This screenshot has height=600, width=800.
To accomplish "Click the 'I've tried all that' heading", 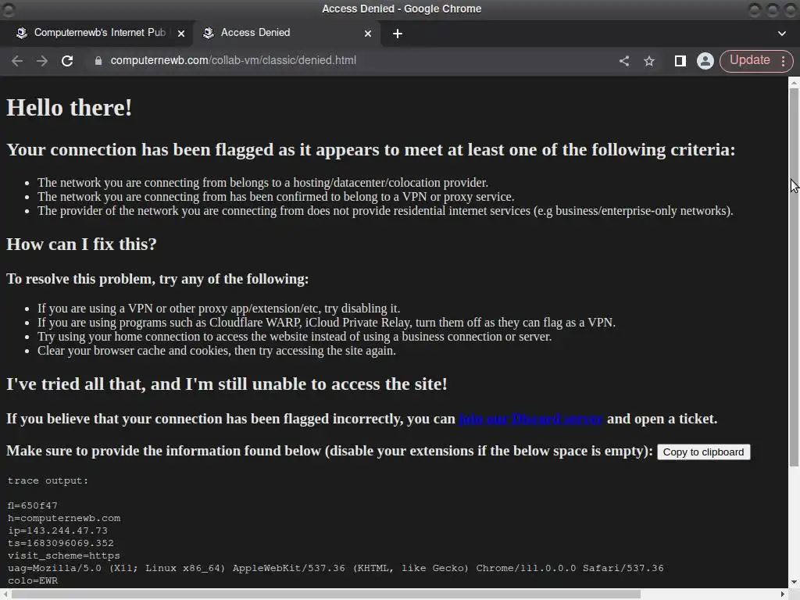I will coord(227,384).
